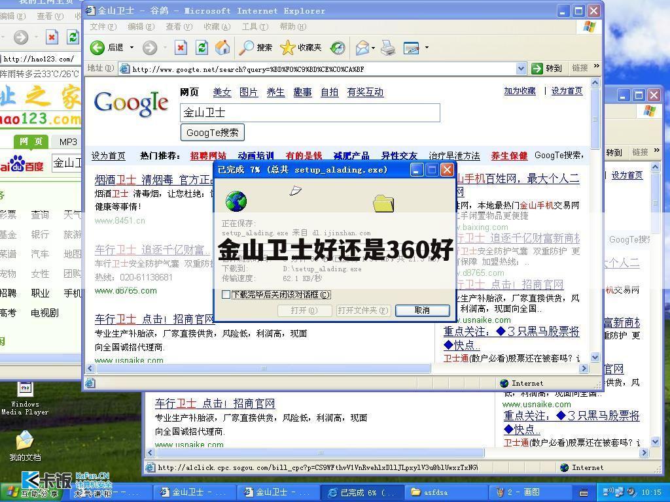The image size is (670, 502).
Task: Click the 画图 taskbar button
Action: (x=531, y=493)
